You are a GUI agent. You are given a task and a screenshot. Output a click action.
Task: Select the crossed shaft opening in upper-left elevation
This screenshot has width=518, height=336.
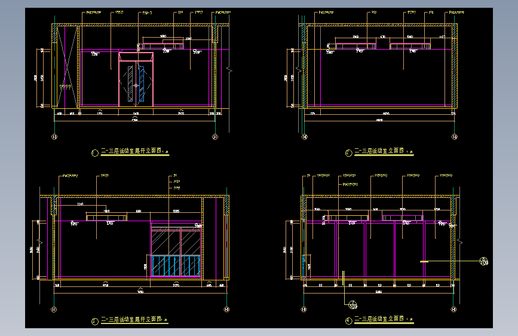(x=68, y=66)
